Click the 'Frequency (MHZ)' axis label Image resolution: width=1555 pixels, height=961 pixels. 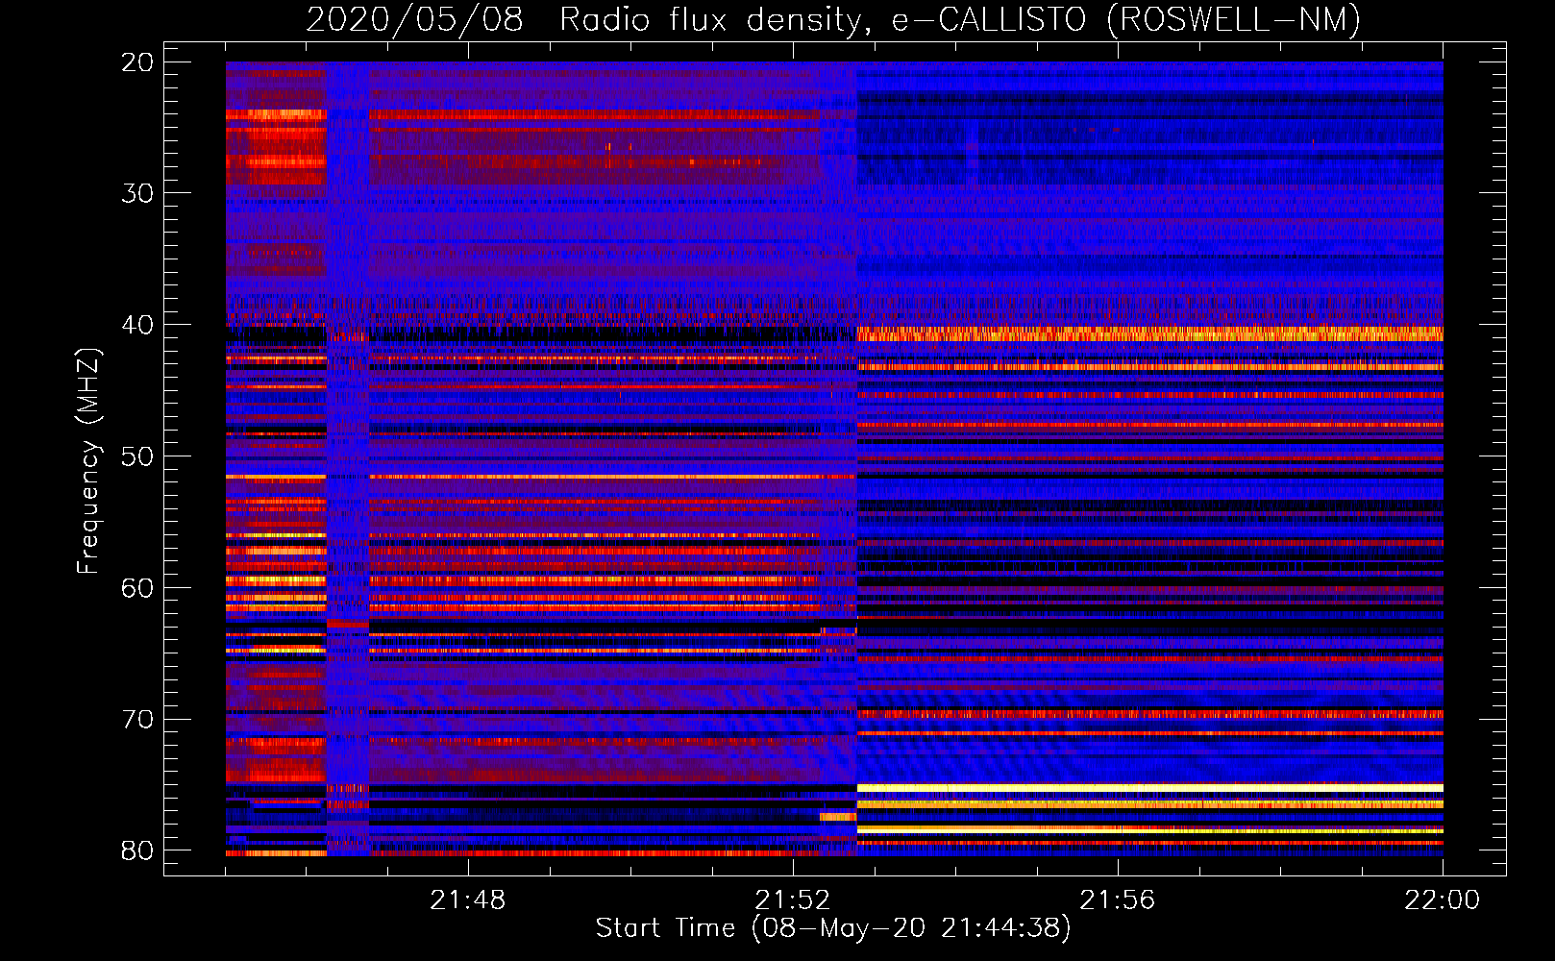tap(88, 461)
